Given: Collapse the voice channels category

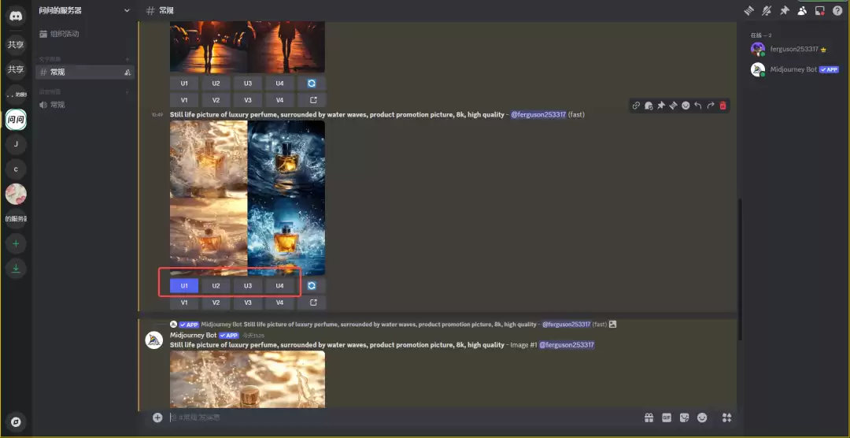Looking at the screenshot, I should click(x=50, y=91).
